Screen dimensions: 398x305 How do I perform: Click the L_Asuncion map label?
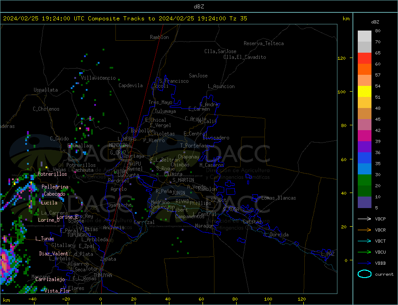tap(221, 86)
